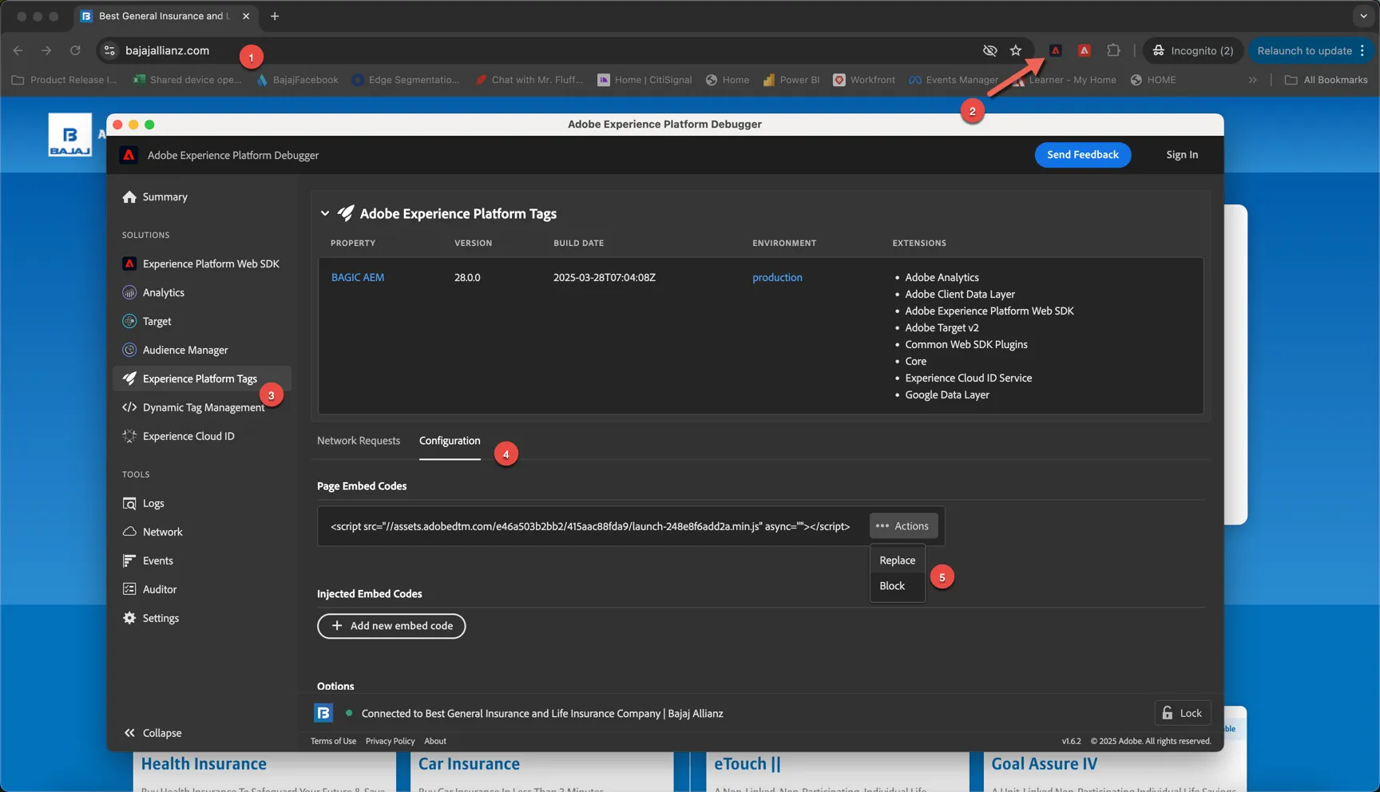This screenshot has width=1380, height=792.
Task: Open Experience Cloud ID solution
Action: point(179,437)
